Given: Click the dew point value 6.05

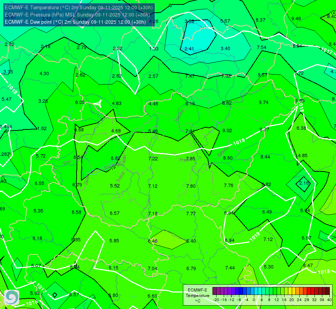Looking at the screenshot, I should [x=80, y=103].
